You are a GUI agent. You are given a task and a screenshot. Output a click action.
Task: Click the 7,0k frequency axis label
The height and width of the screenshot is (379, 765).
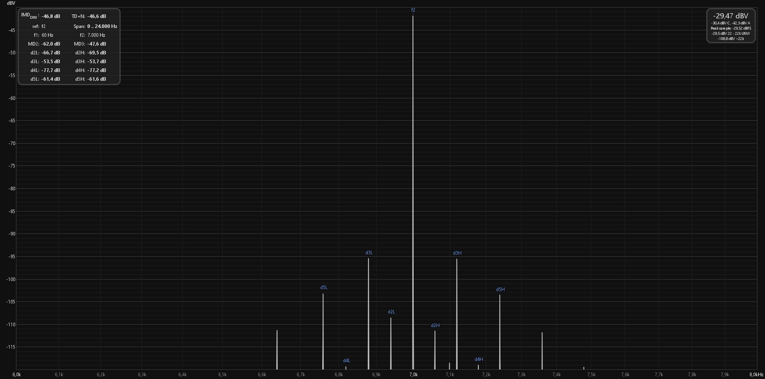coord(413,375)
